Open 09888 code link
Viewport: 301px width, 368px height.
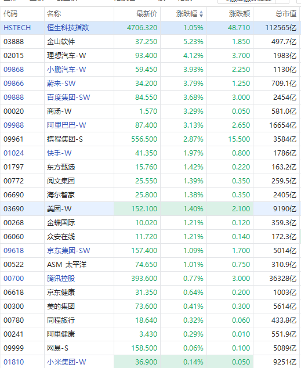coord(13,98)
